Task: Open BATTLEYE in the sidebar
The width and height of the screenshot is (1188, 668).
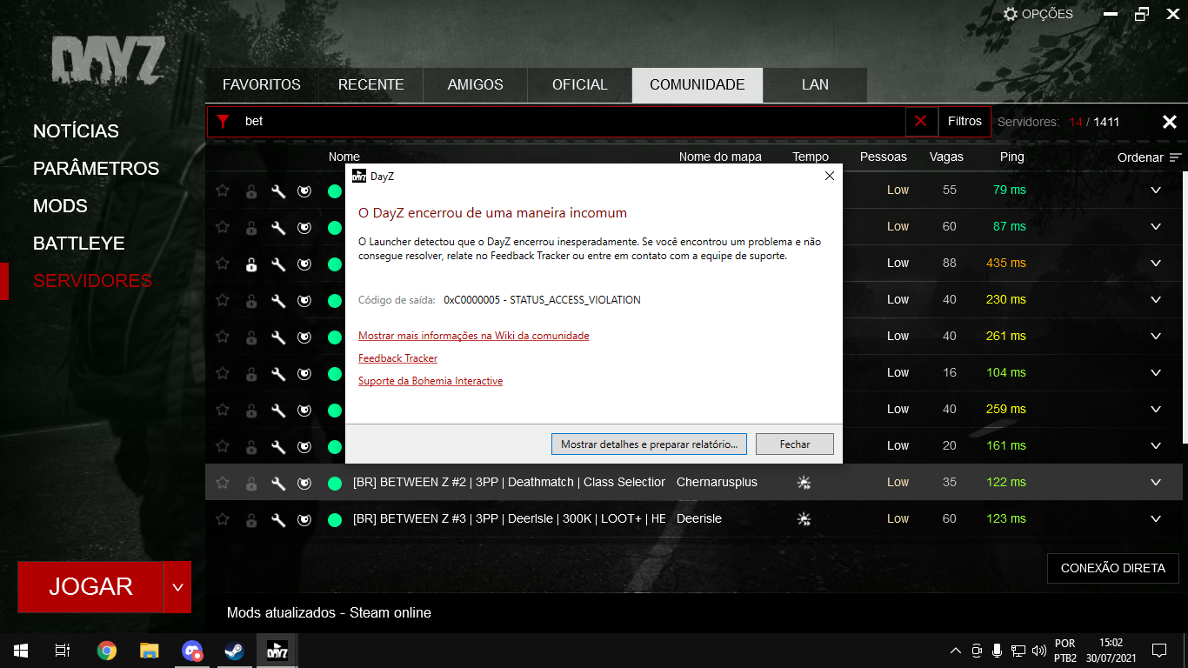Action: [x=79, y=244]
